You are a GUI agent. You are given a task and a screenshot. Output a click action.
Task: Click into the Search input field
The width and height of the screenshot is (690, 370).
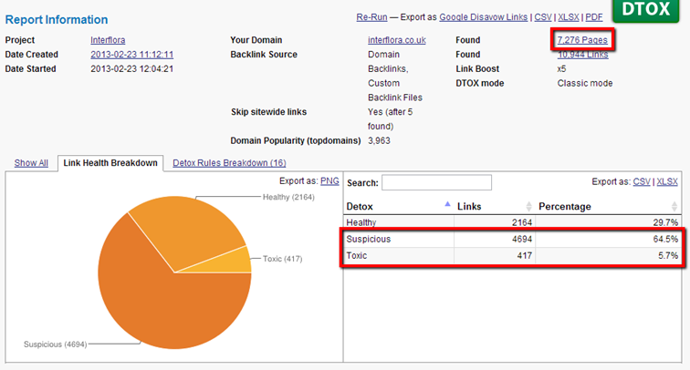click(436, 182)
